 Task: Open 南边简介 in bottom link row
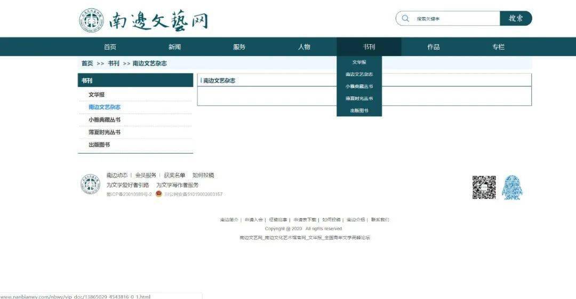click(x=229, y=220)
